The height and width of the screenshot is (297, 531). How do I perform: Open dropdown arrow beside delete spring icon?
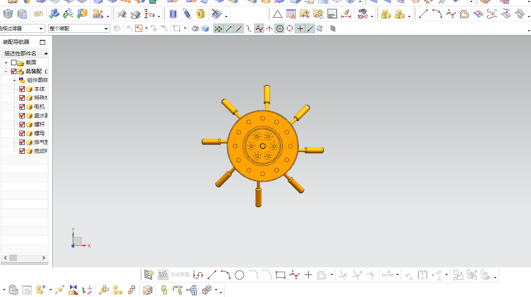226,16
